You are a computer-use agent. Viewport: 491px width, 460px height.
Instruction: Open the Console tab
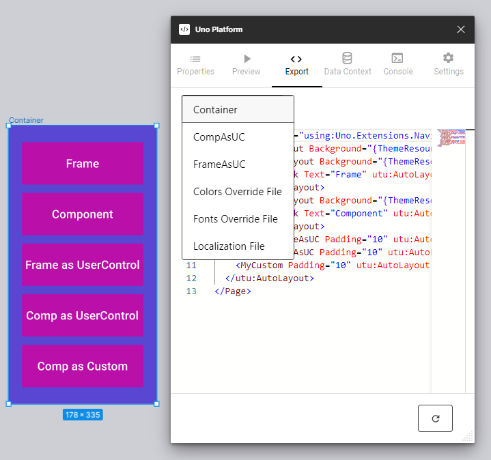pyautogui.click(x=397, y=65)
